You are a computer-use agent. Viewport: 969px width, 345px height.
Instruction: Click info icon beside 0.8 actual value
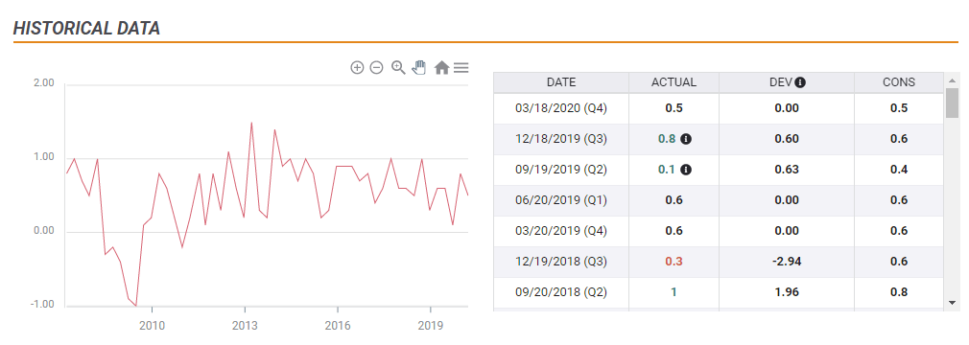[685, 139]
